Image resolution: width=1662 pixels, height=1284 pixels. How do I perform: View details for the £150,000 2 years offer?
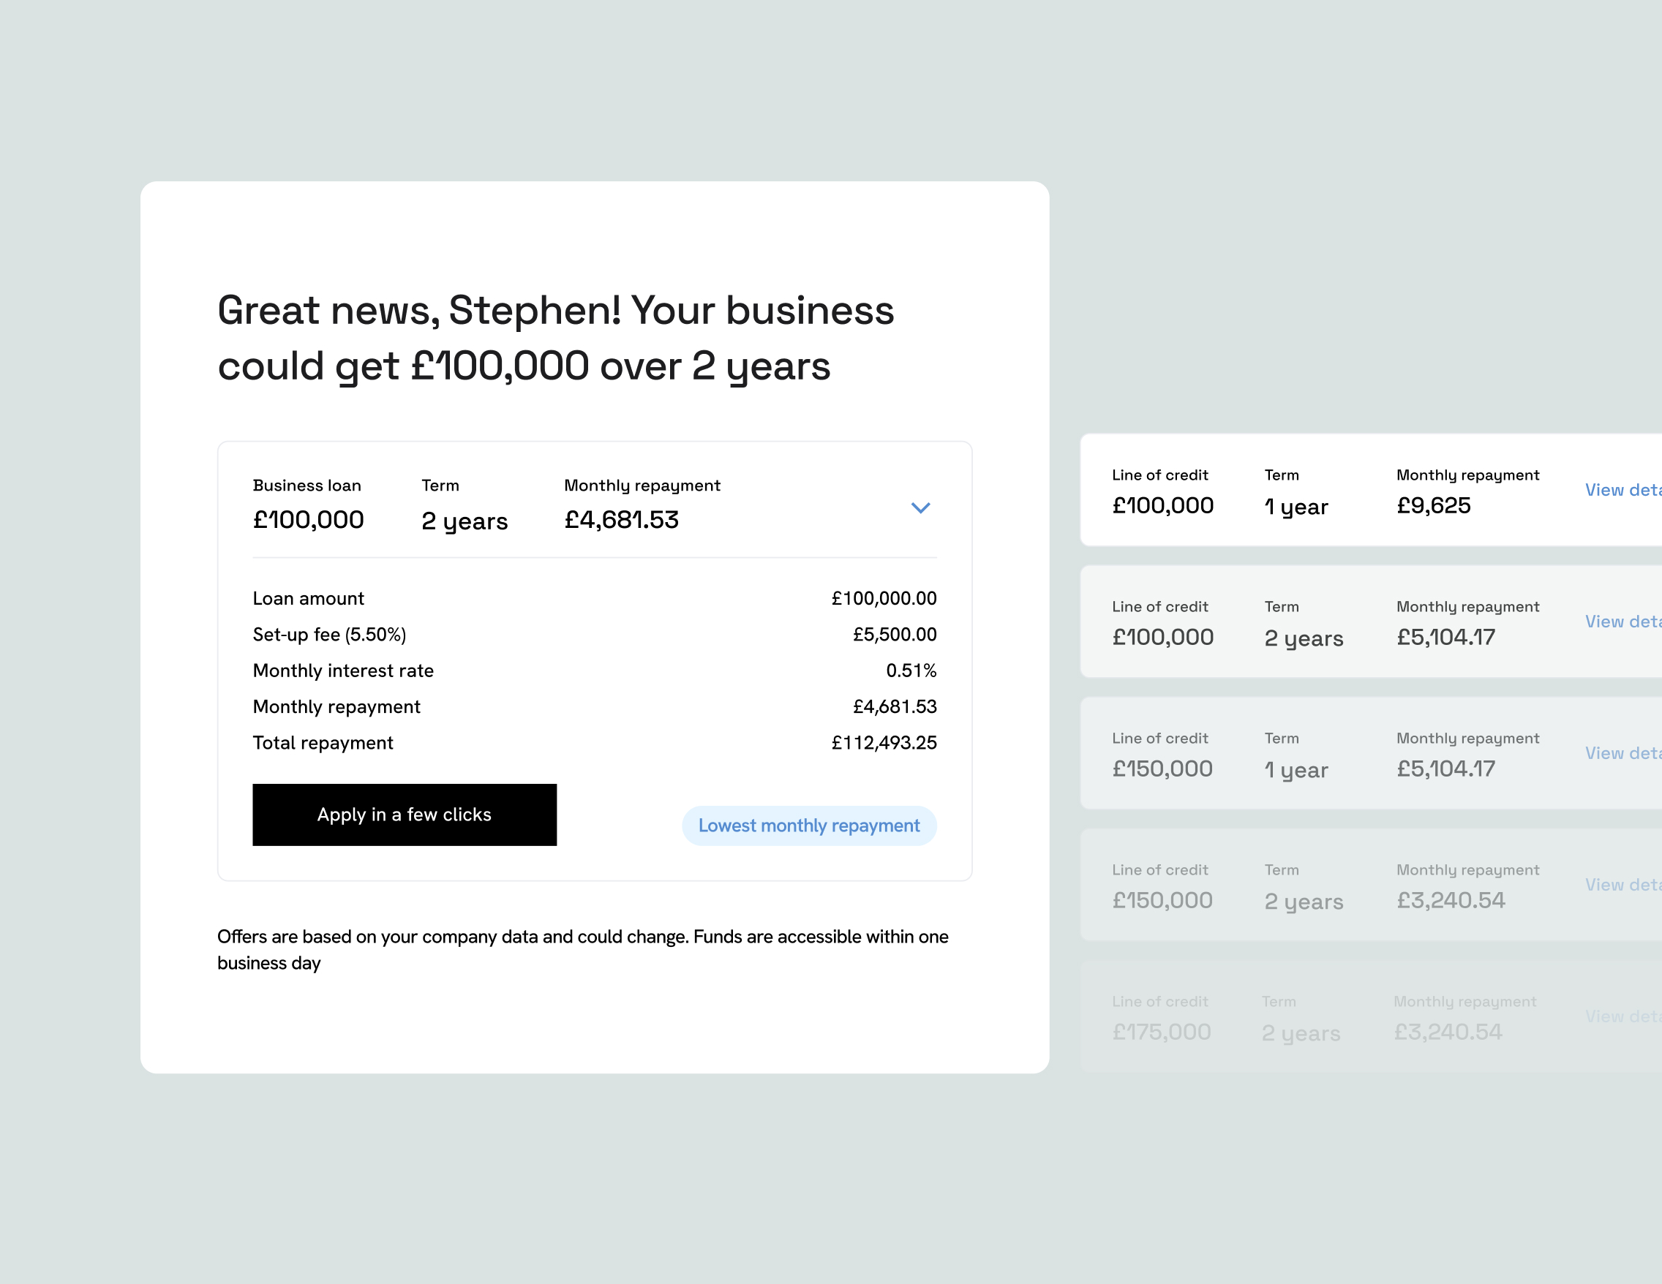click(x=1628, y=885)
